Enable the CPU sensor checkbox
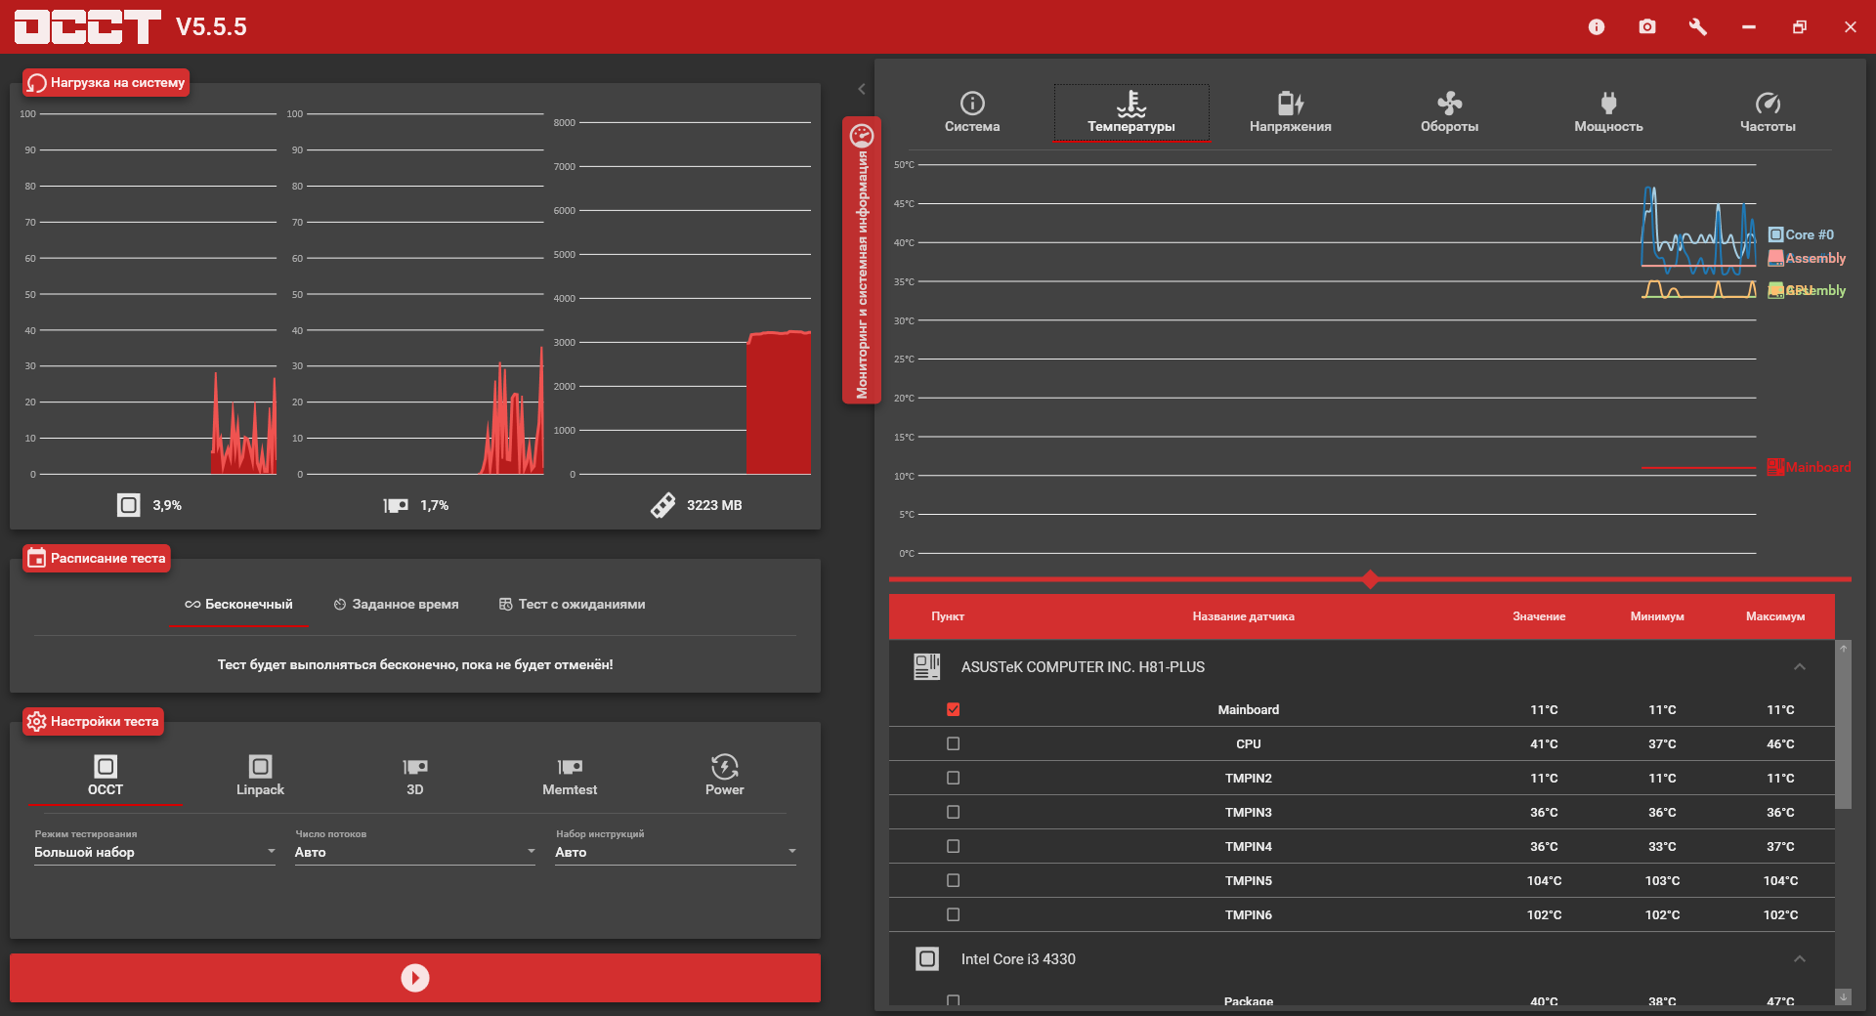 [954, 744]
